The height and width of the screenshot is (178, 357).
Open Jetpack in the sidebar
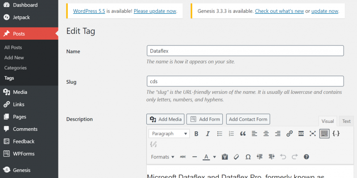click(x=29, y=17)
